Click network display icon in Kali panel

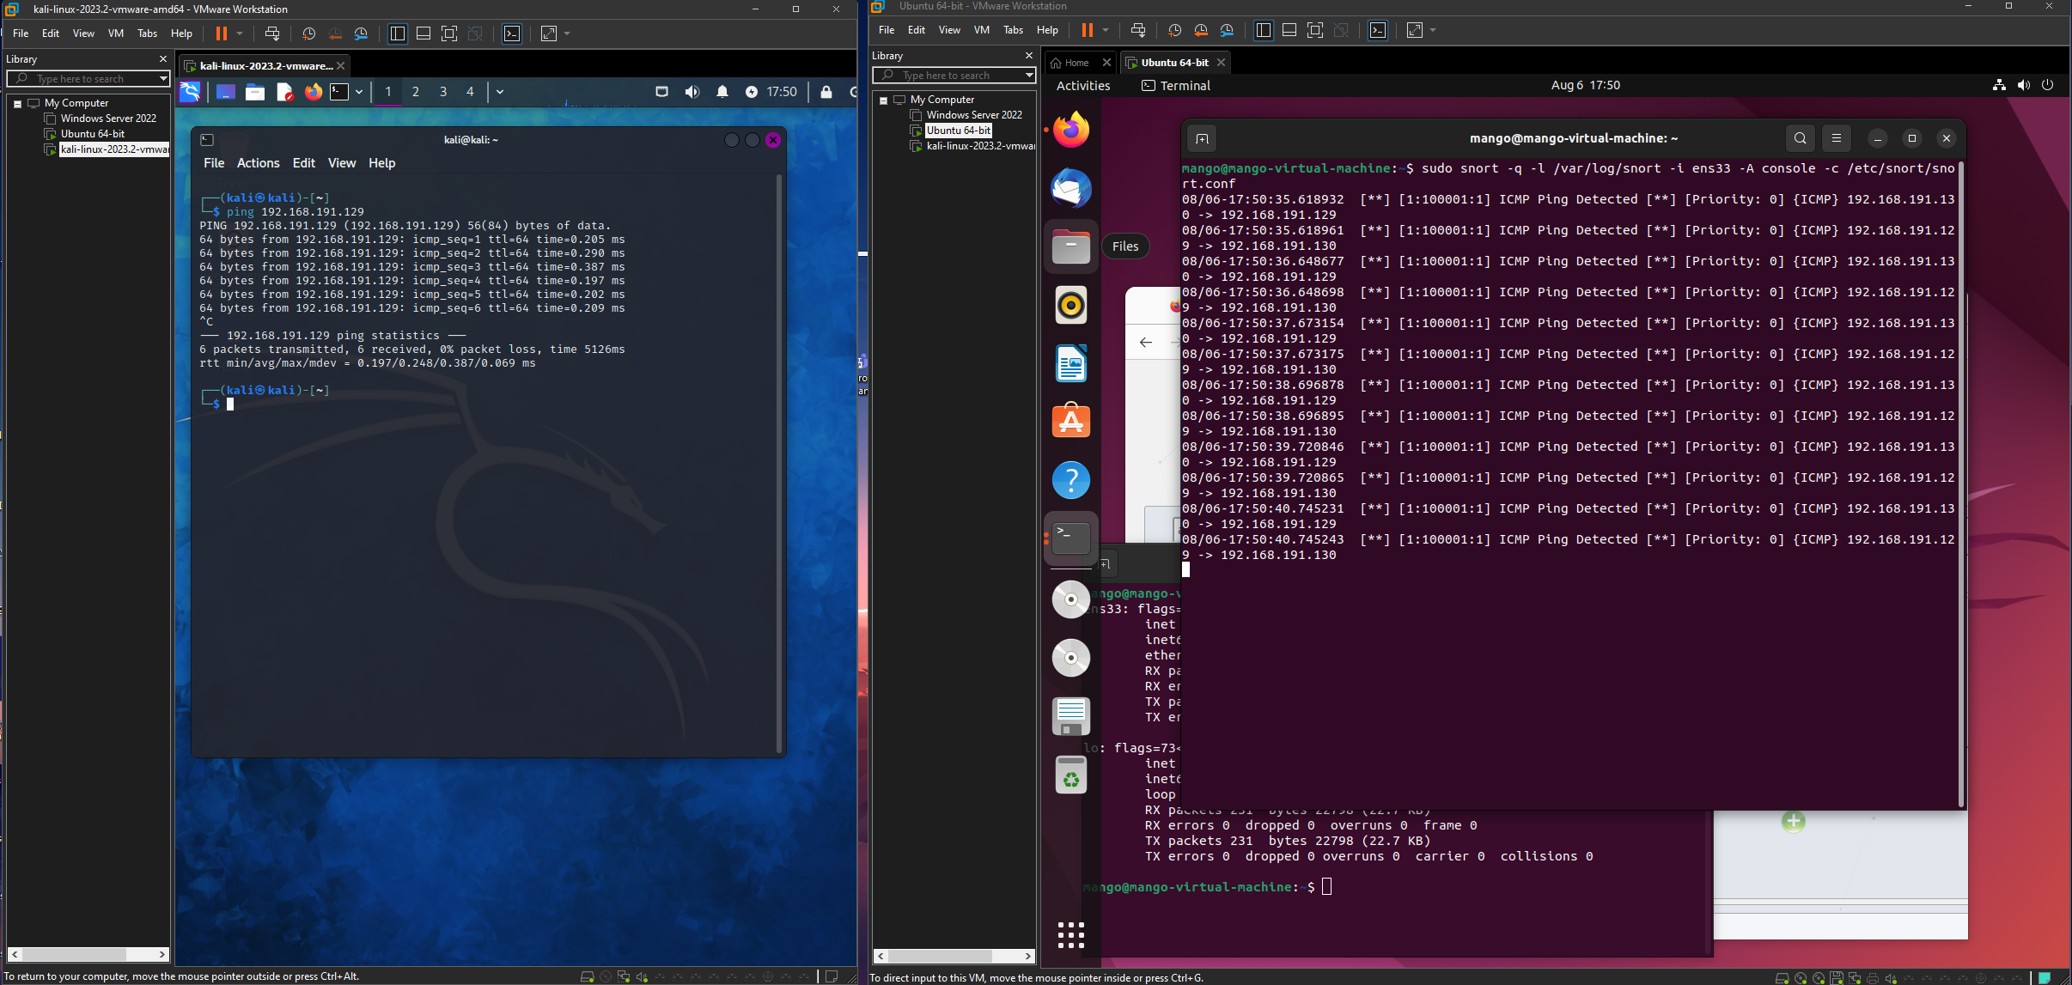661,92
